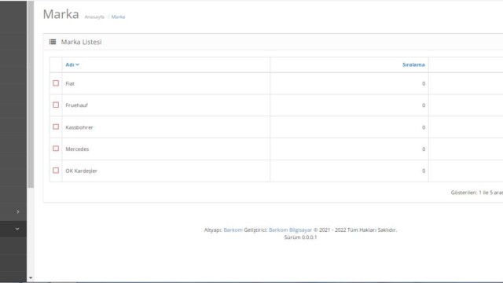
Task: Click the Sıralama value 0 for Fiat
Action: click(424, 83)
